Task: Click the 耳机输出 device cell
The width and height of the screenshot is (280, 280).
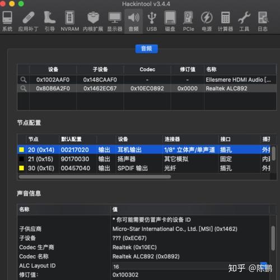Action: (129, 150)
